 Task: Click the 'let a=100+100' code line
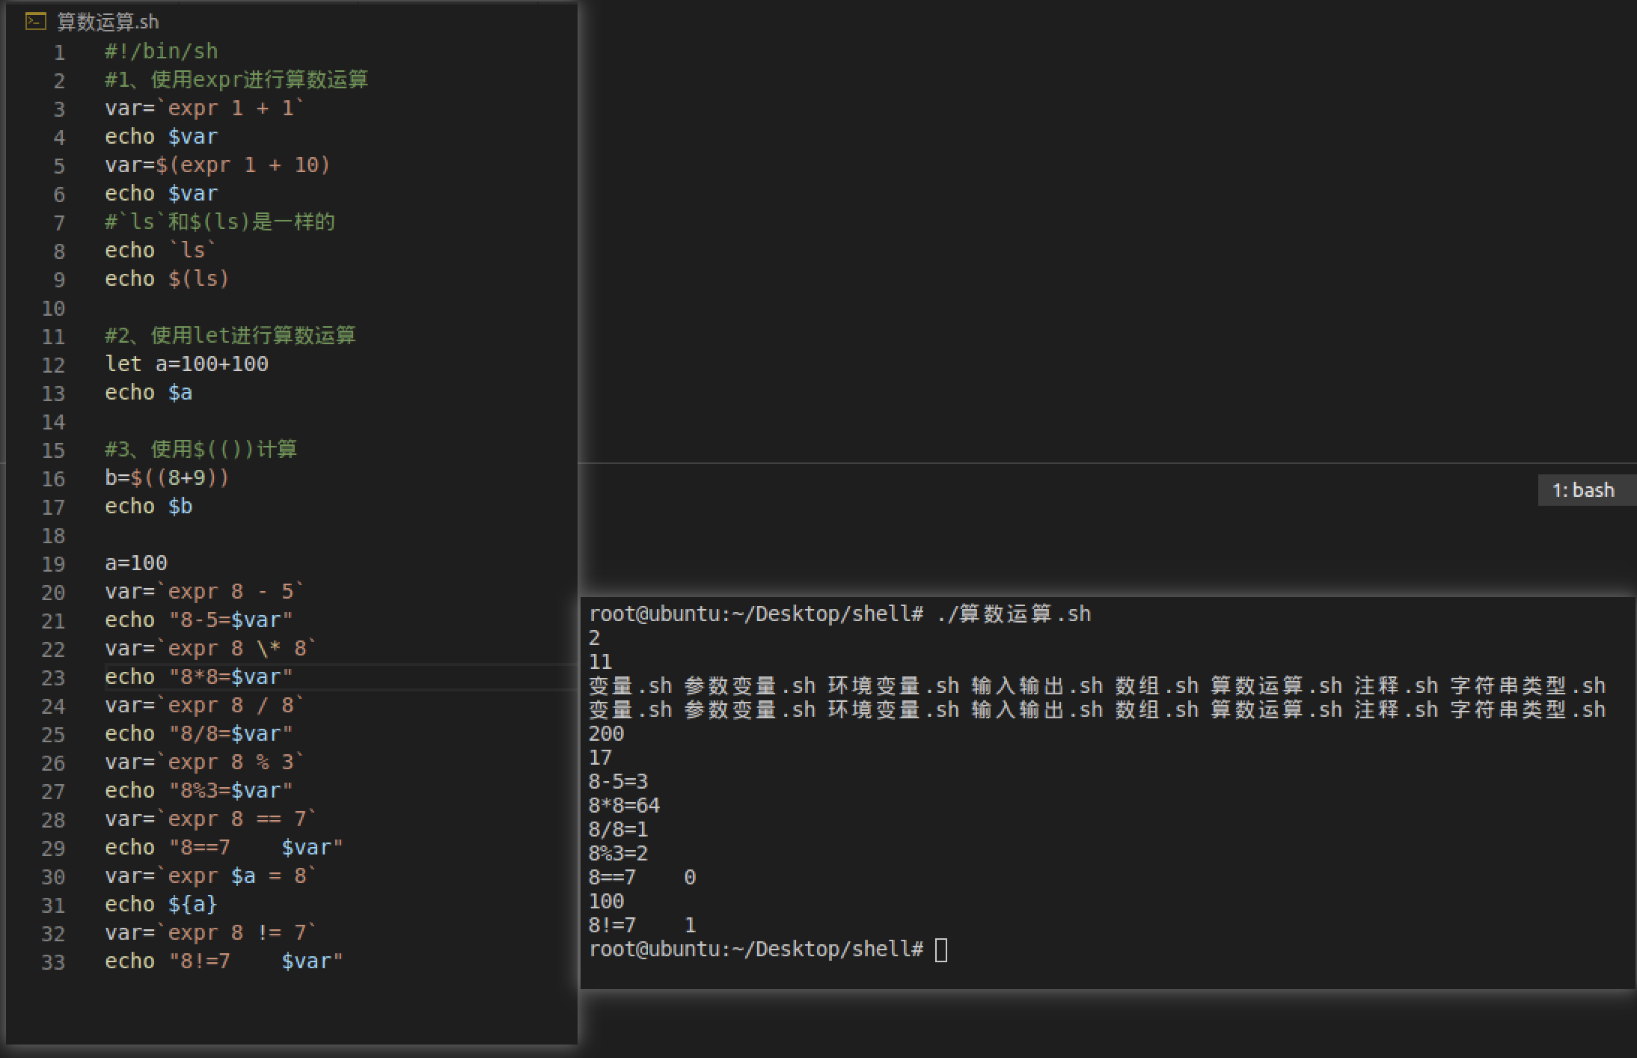[x=186, y=364]
